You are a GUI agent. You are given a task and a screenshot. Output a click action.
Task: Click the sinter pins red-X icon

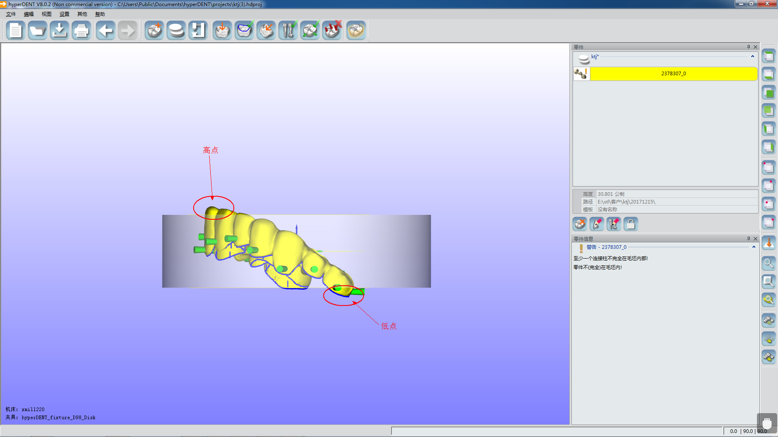[x=332, y=31]
